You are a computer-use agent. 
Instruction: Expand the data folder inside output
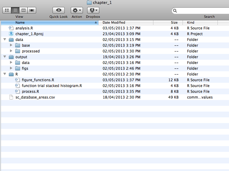[11, 62]
